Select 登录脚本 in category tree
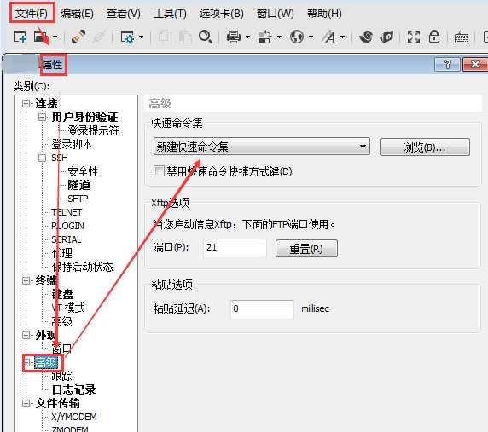This screenshot has width=488, height=432. click(x=72, y=144)
